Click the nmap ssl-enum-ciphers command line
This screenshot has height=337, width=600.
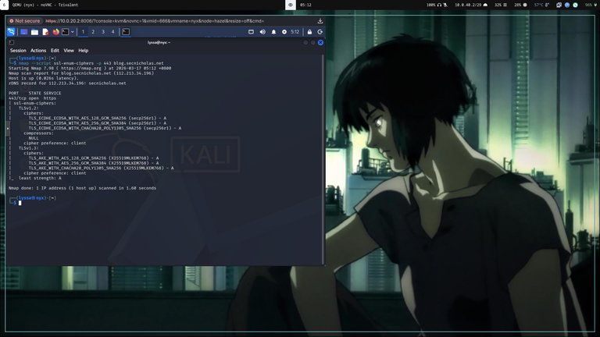tap(91, 63)
